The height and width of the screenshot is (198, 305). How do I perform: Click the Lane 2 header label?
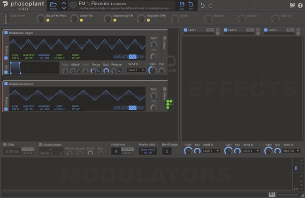coord(233,30)
